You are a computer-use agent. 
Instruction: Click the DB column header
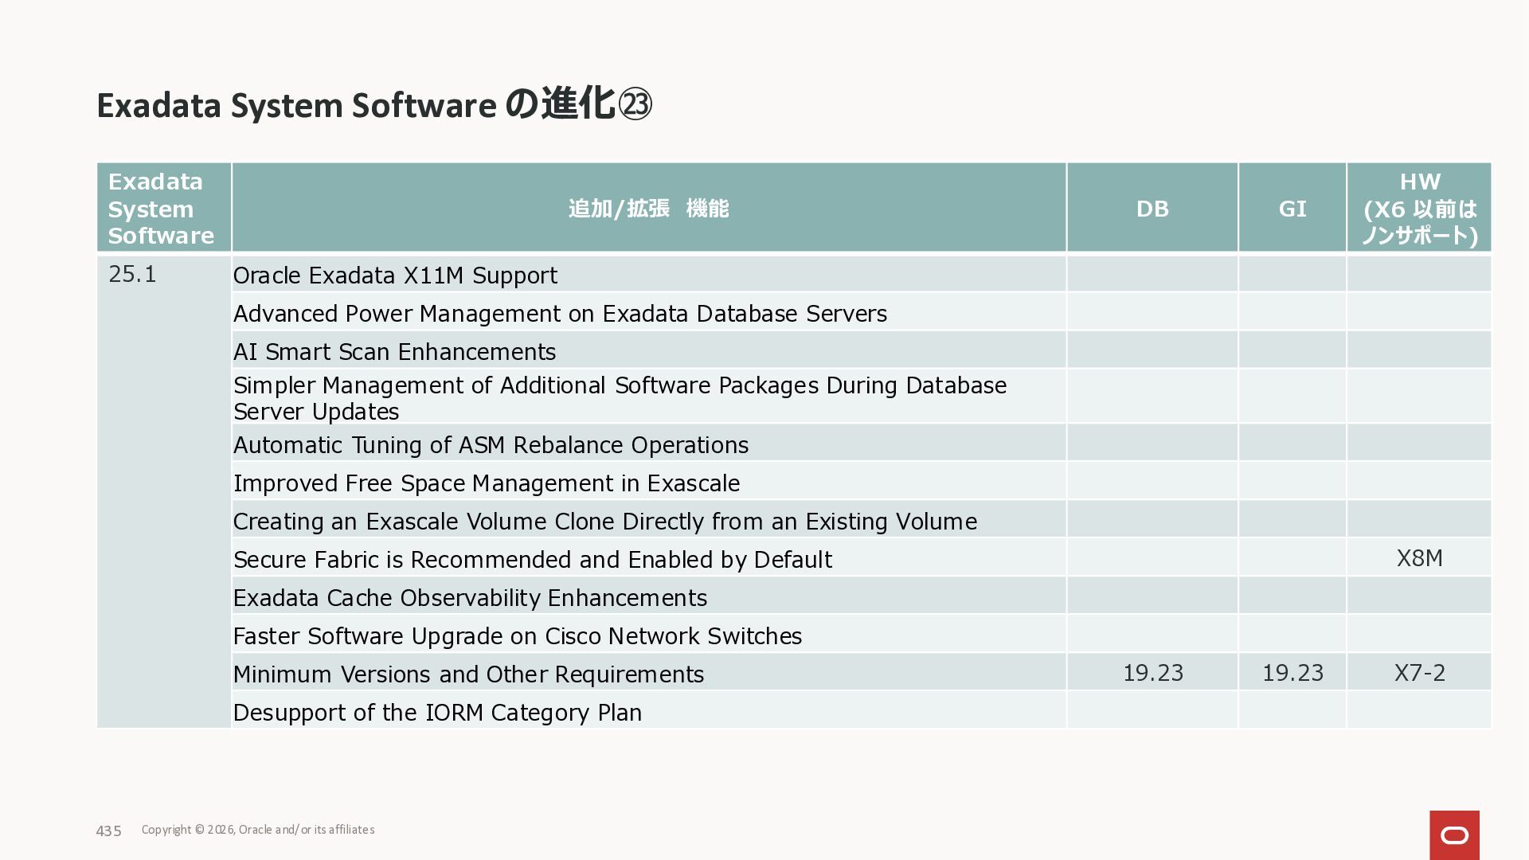[x=1152, y=209]
